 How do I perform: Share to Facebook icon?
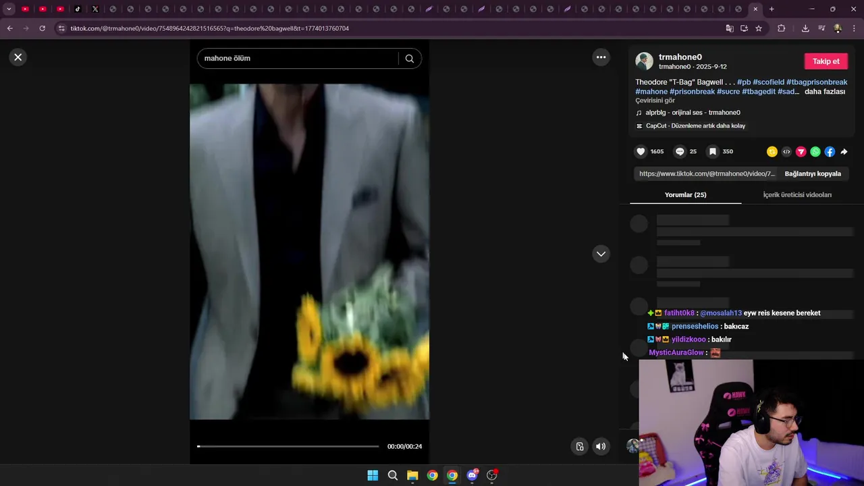pos(830,152)
